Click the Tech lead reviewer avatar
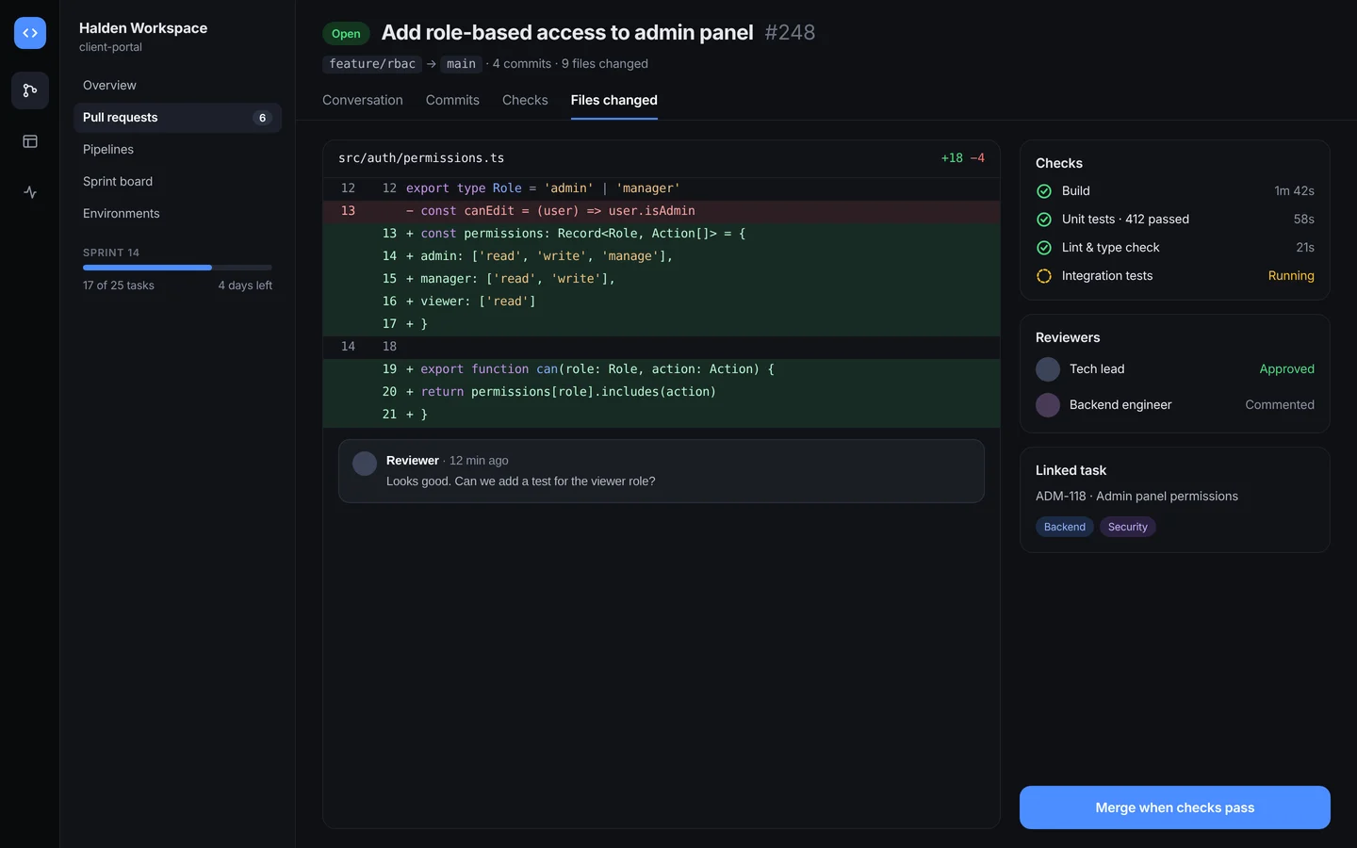This screenshot has height=848, width=1357. pos(1048,369)
